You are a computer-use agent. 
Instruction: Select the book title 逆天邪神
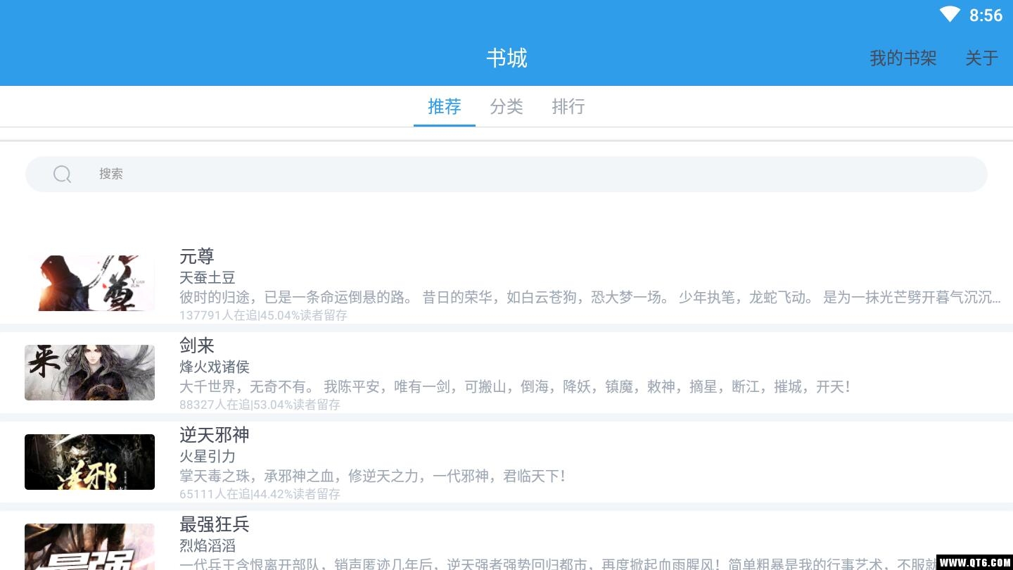click(215, 435)
